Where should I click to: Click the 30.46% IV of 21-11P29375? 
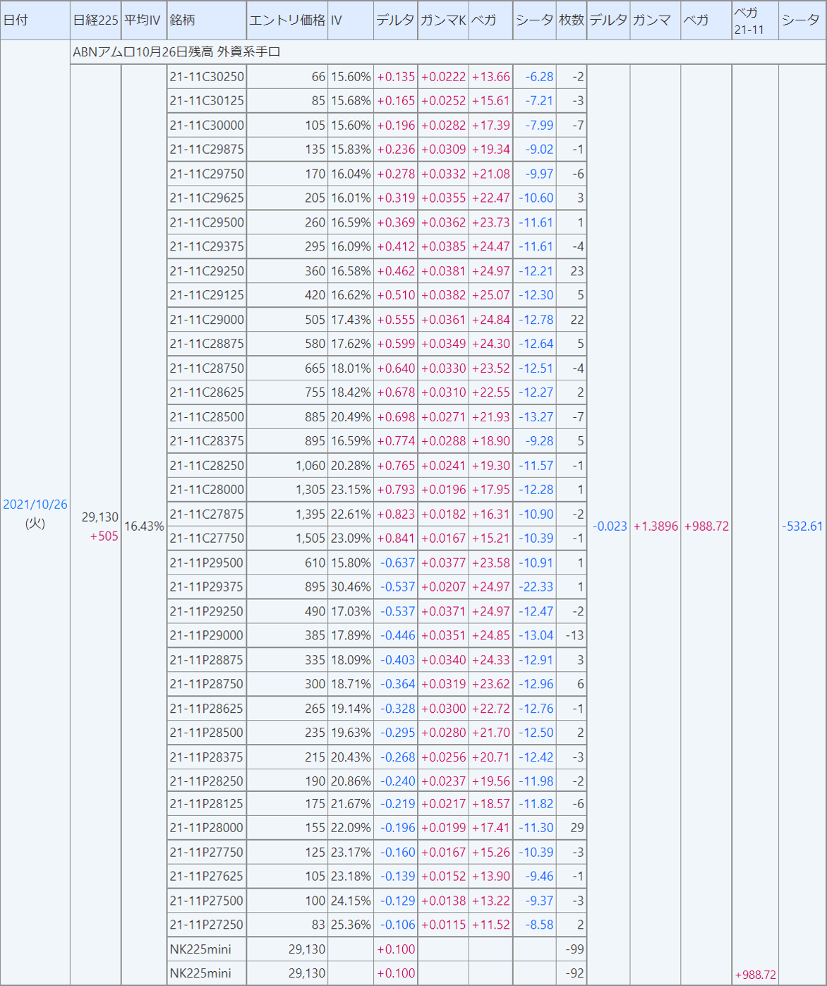(351, 588)
